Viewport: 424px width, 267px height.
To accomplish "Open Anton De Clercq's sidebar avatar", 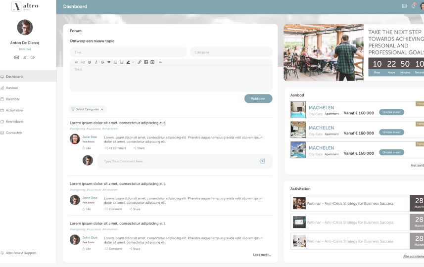I will pos(25,27).
